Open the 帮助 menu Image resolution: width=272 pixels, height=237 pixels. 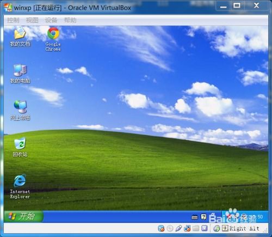point(70,20)
